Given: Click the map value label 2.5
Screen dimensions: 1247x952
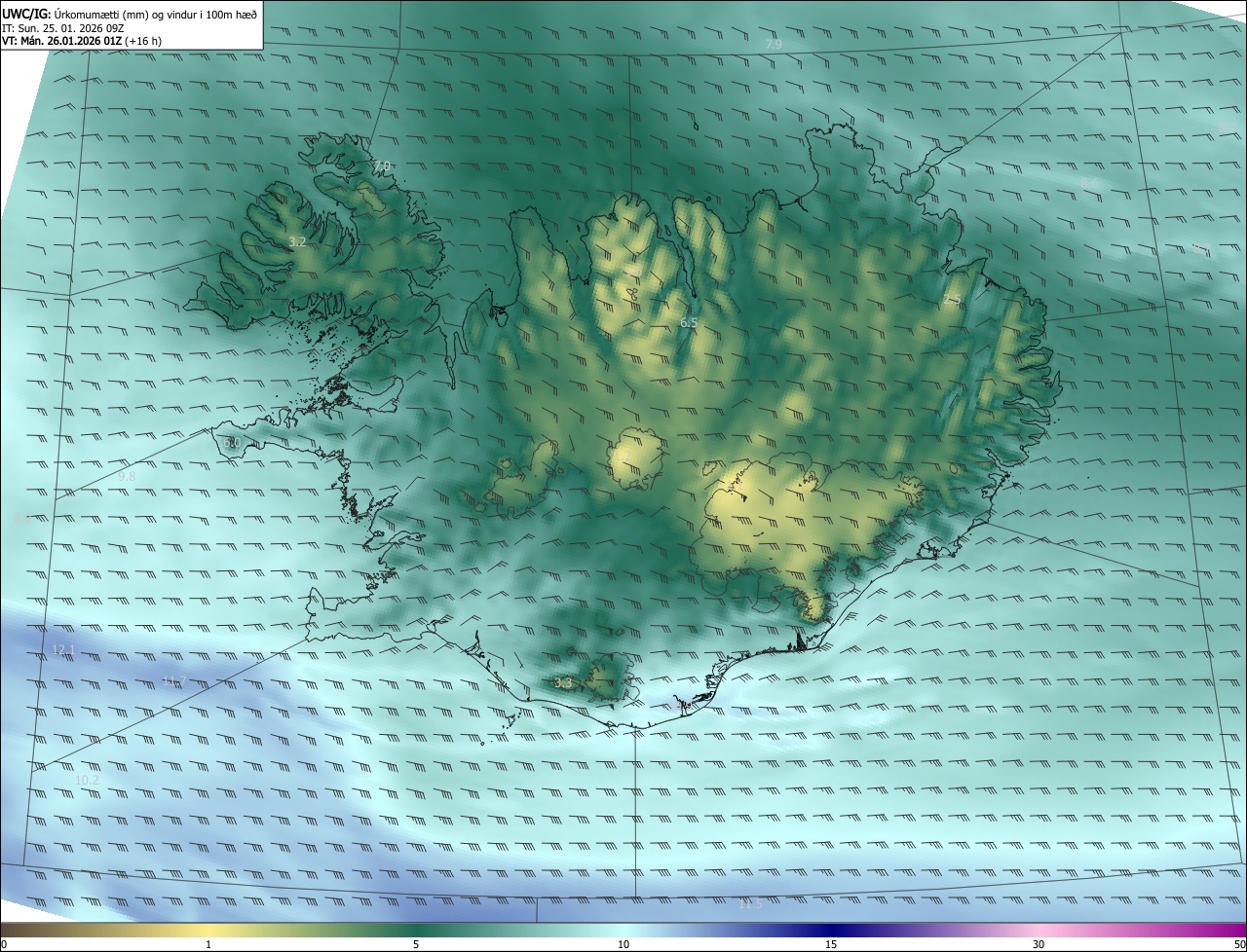Looking at the screenshot, I should click(x=952, y=301).
